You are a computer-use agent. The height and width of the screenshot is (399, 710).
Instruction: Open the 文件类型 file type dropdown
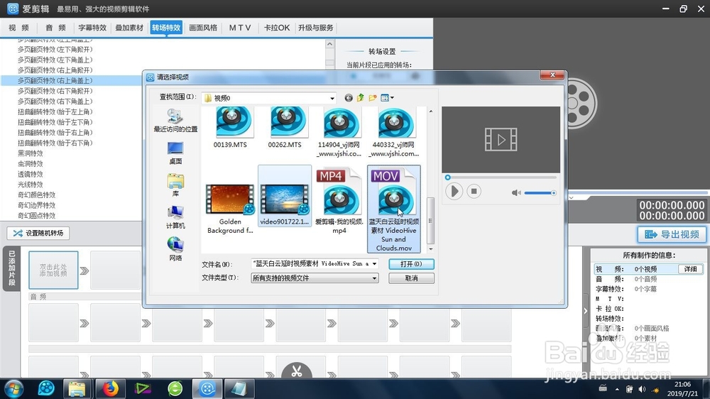click(315, 278)
